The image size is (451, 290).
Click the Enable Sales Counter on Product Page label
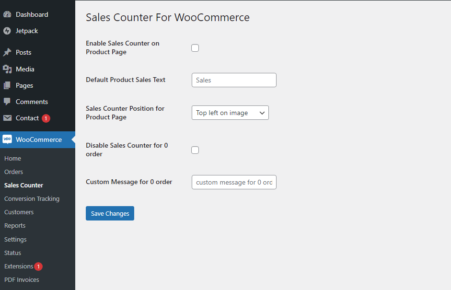[x=123, y=47]
